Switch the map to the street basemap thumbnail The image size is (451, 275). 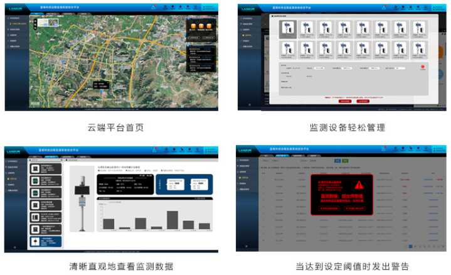(43, 23)
